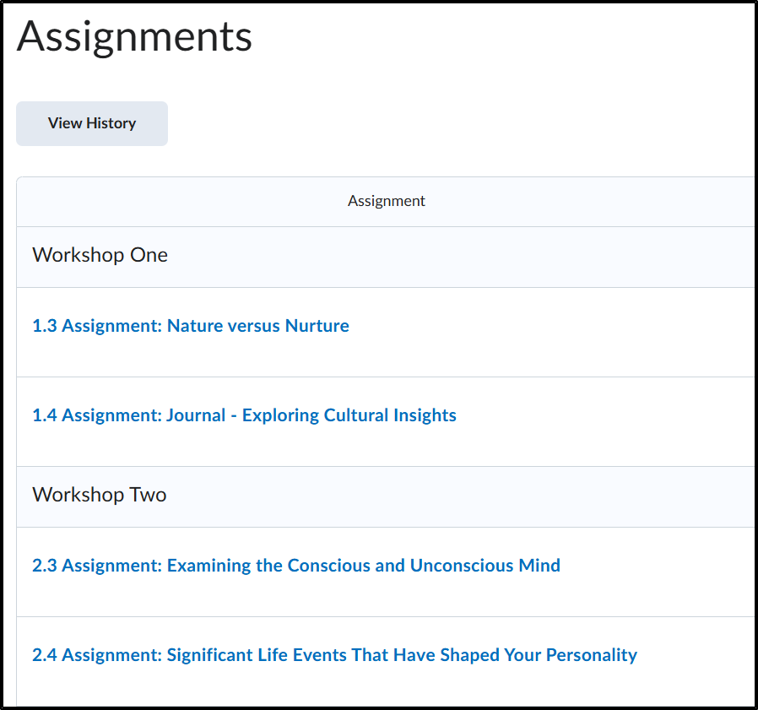View submission history via View History
Viewport: 758px width, 710px height.
[91, 123]
